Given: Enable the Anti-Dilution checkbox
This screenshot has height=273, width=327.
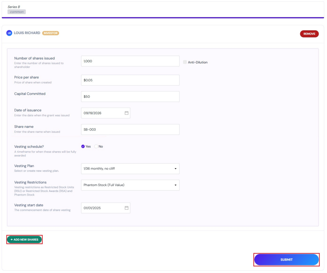Looking at the screenshot, I should pos(185,62).
